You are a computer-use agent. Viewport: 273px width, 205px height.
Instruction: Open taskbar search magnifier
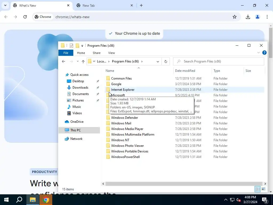(x=19, y=200)
